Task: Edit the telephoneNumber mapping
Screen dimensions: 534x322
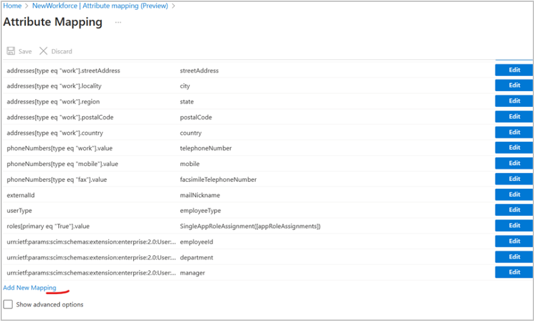Action: pos(514,148)
